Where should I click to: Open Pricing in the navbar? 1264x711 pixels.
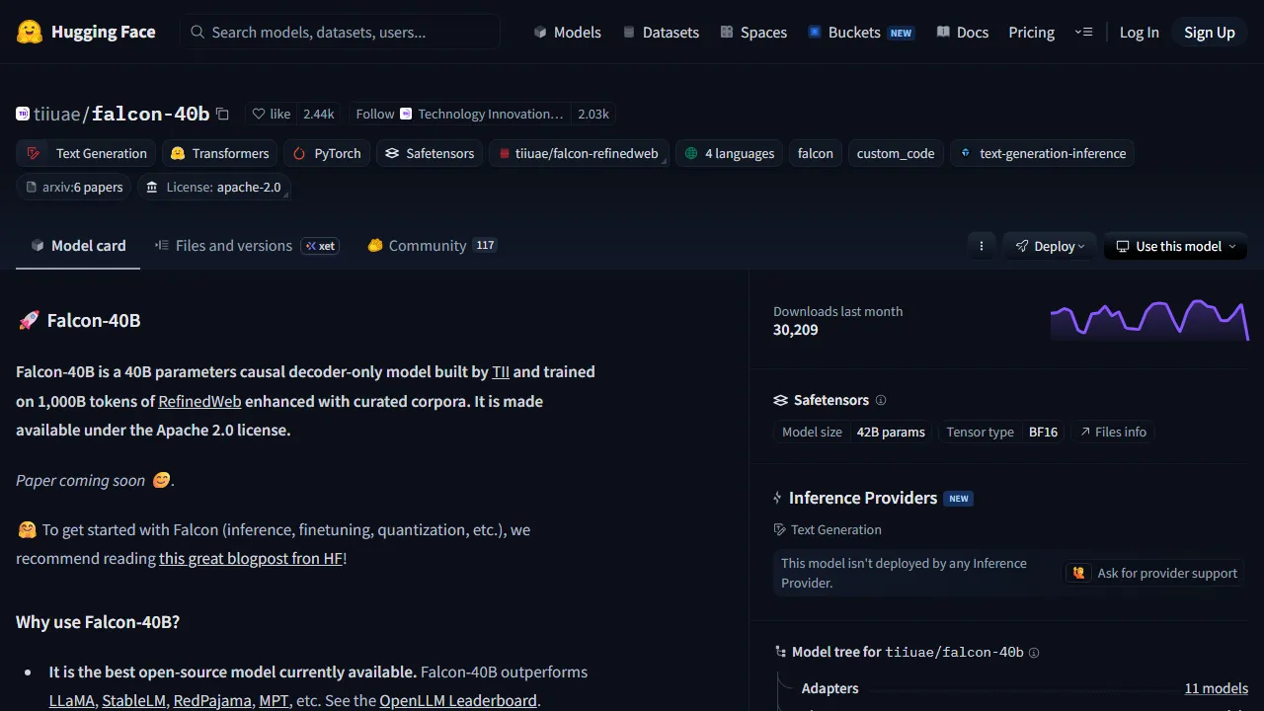(x=1032, y=32)
